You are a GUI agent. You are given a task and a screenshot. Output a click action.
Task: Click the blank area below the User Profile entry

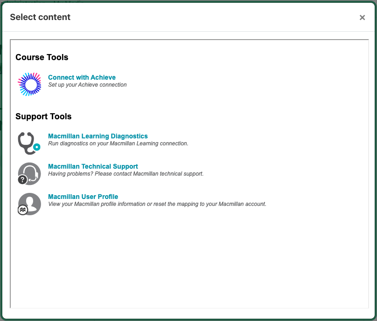(x=187, y=261)
